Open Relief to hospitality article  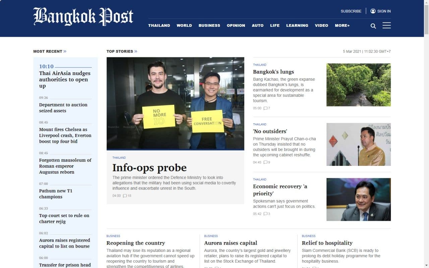(x=327, y=243)
